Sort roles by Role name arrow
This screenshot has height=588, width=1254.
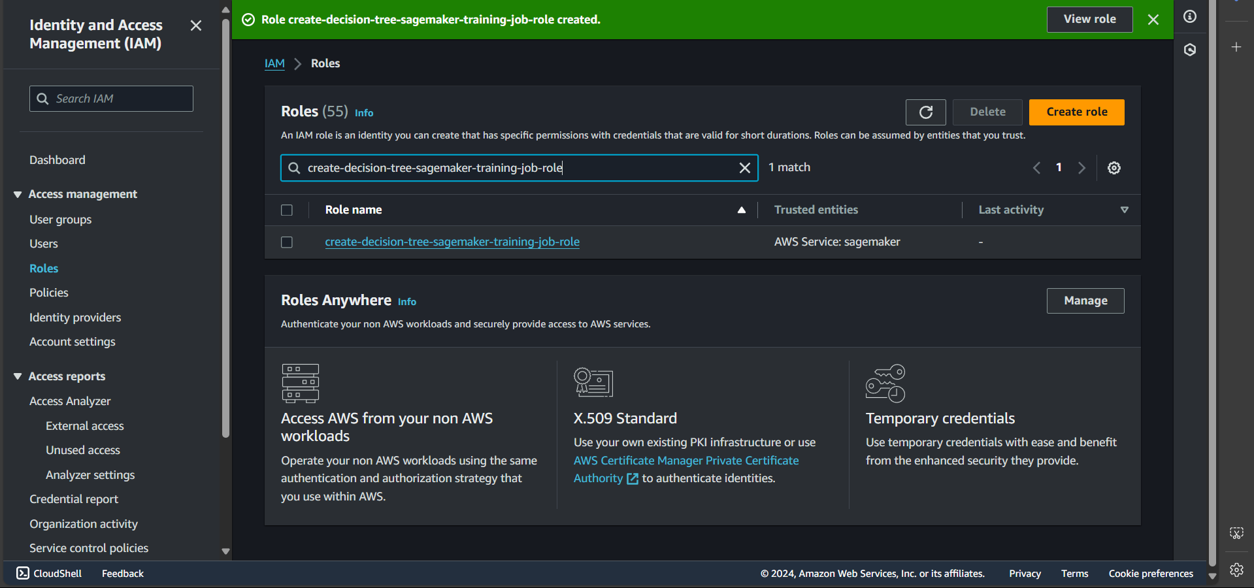[x=741, y=210]
